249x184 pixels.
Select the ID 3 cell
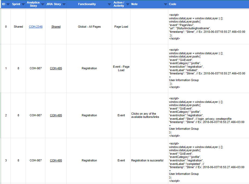[6, 160]
